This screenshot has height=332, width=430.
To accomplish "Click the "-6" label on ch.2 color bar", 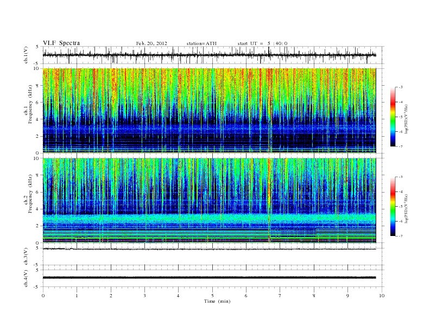I will pos(400,221).
